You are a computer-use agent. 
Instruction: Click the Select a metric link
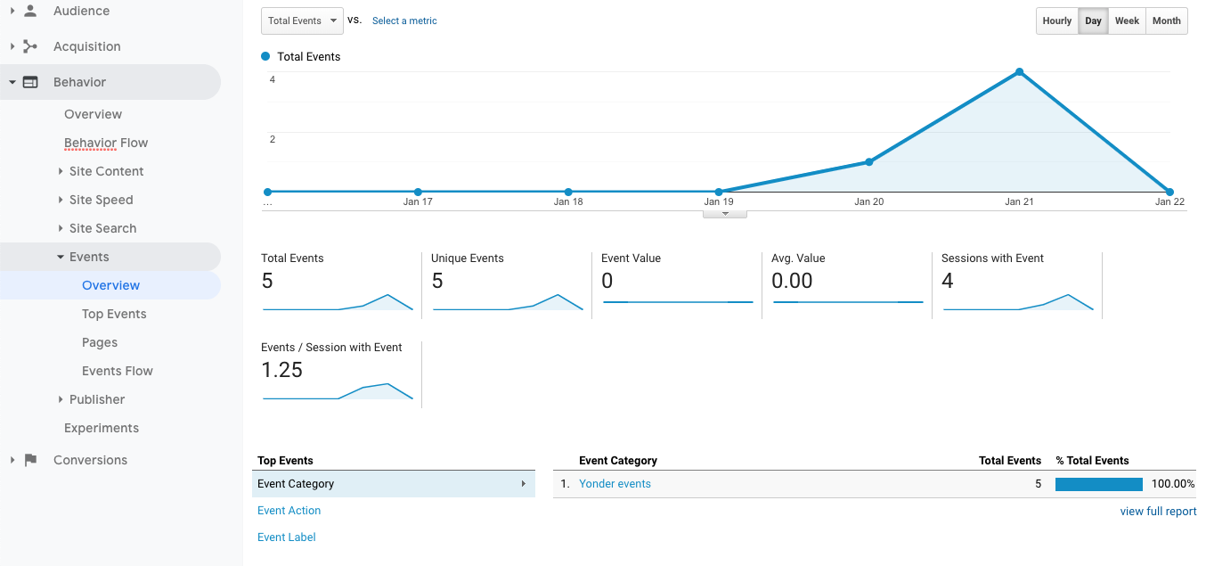tap(404, 21)
